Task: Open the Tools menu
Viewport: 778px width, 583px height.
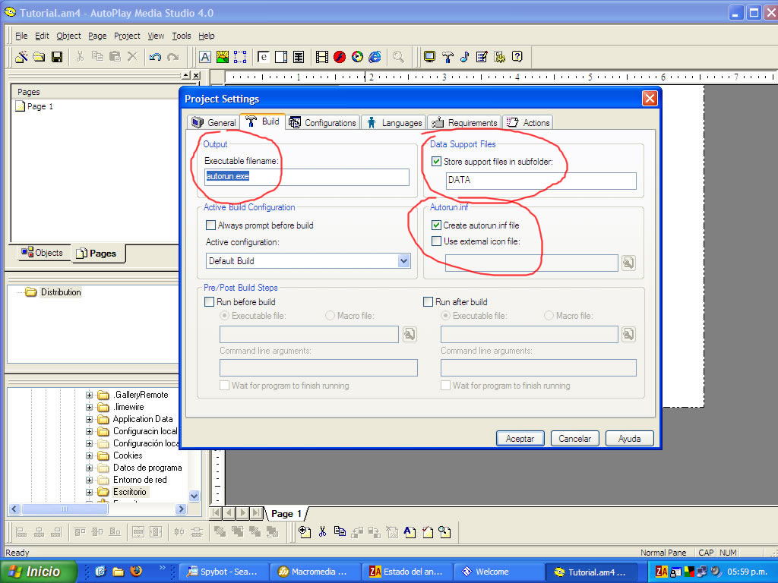Action: (182, 36)
